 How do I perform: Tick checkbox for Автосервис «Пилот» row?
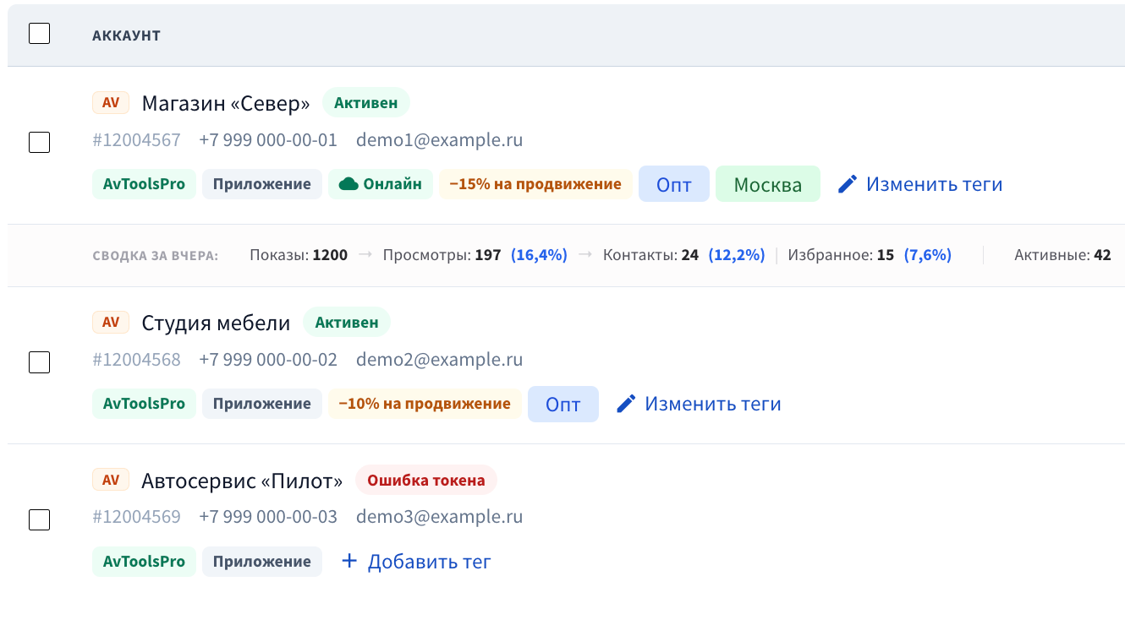click(39, 519)
